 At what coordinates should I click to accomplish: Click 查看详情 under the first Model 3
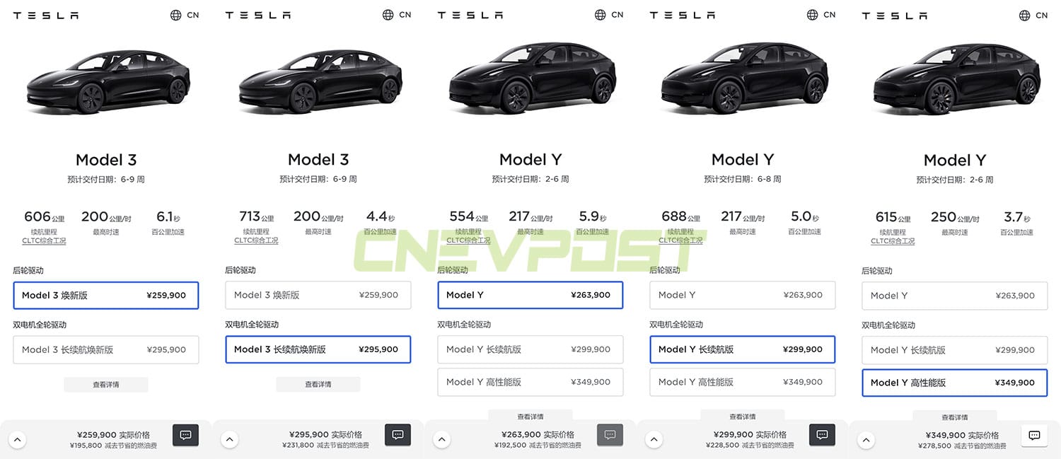(x=106, y=385)
